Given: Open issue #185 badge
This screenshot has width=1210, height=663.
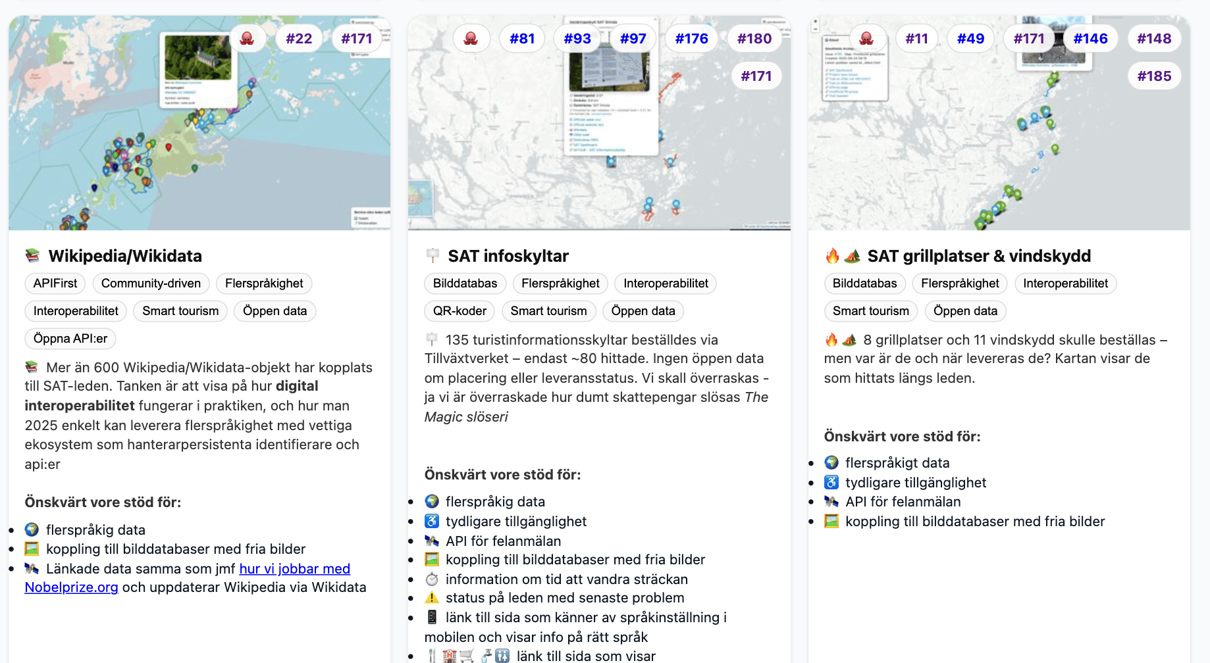Looking at the screenshot, I should click(1154, 76).
